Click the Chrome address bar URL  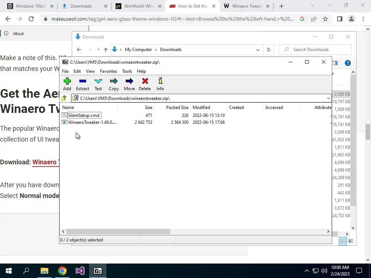[172, 19]
